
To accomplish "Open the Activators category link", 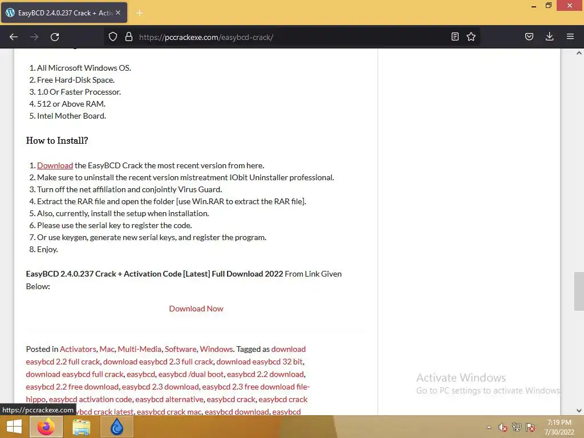I will pos(78,349).
